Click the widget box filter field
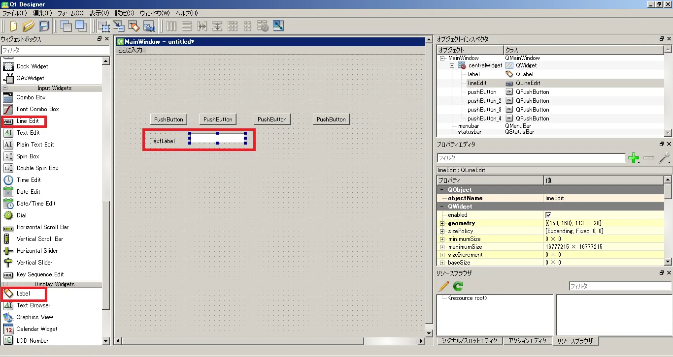 tap(55, 50)
